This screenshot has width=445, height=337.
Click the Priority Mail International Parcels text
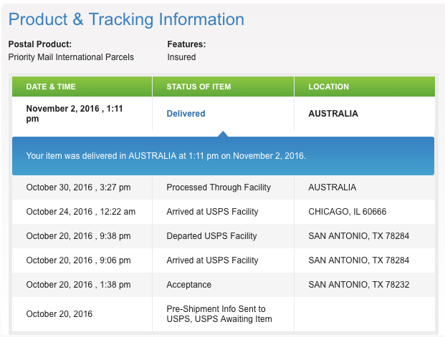click(x=71, y=57)
